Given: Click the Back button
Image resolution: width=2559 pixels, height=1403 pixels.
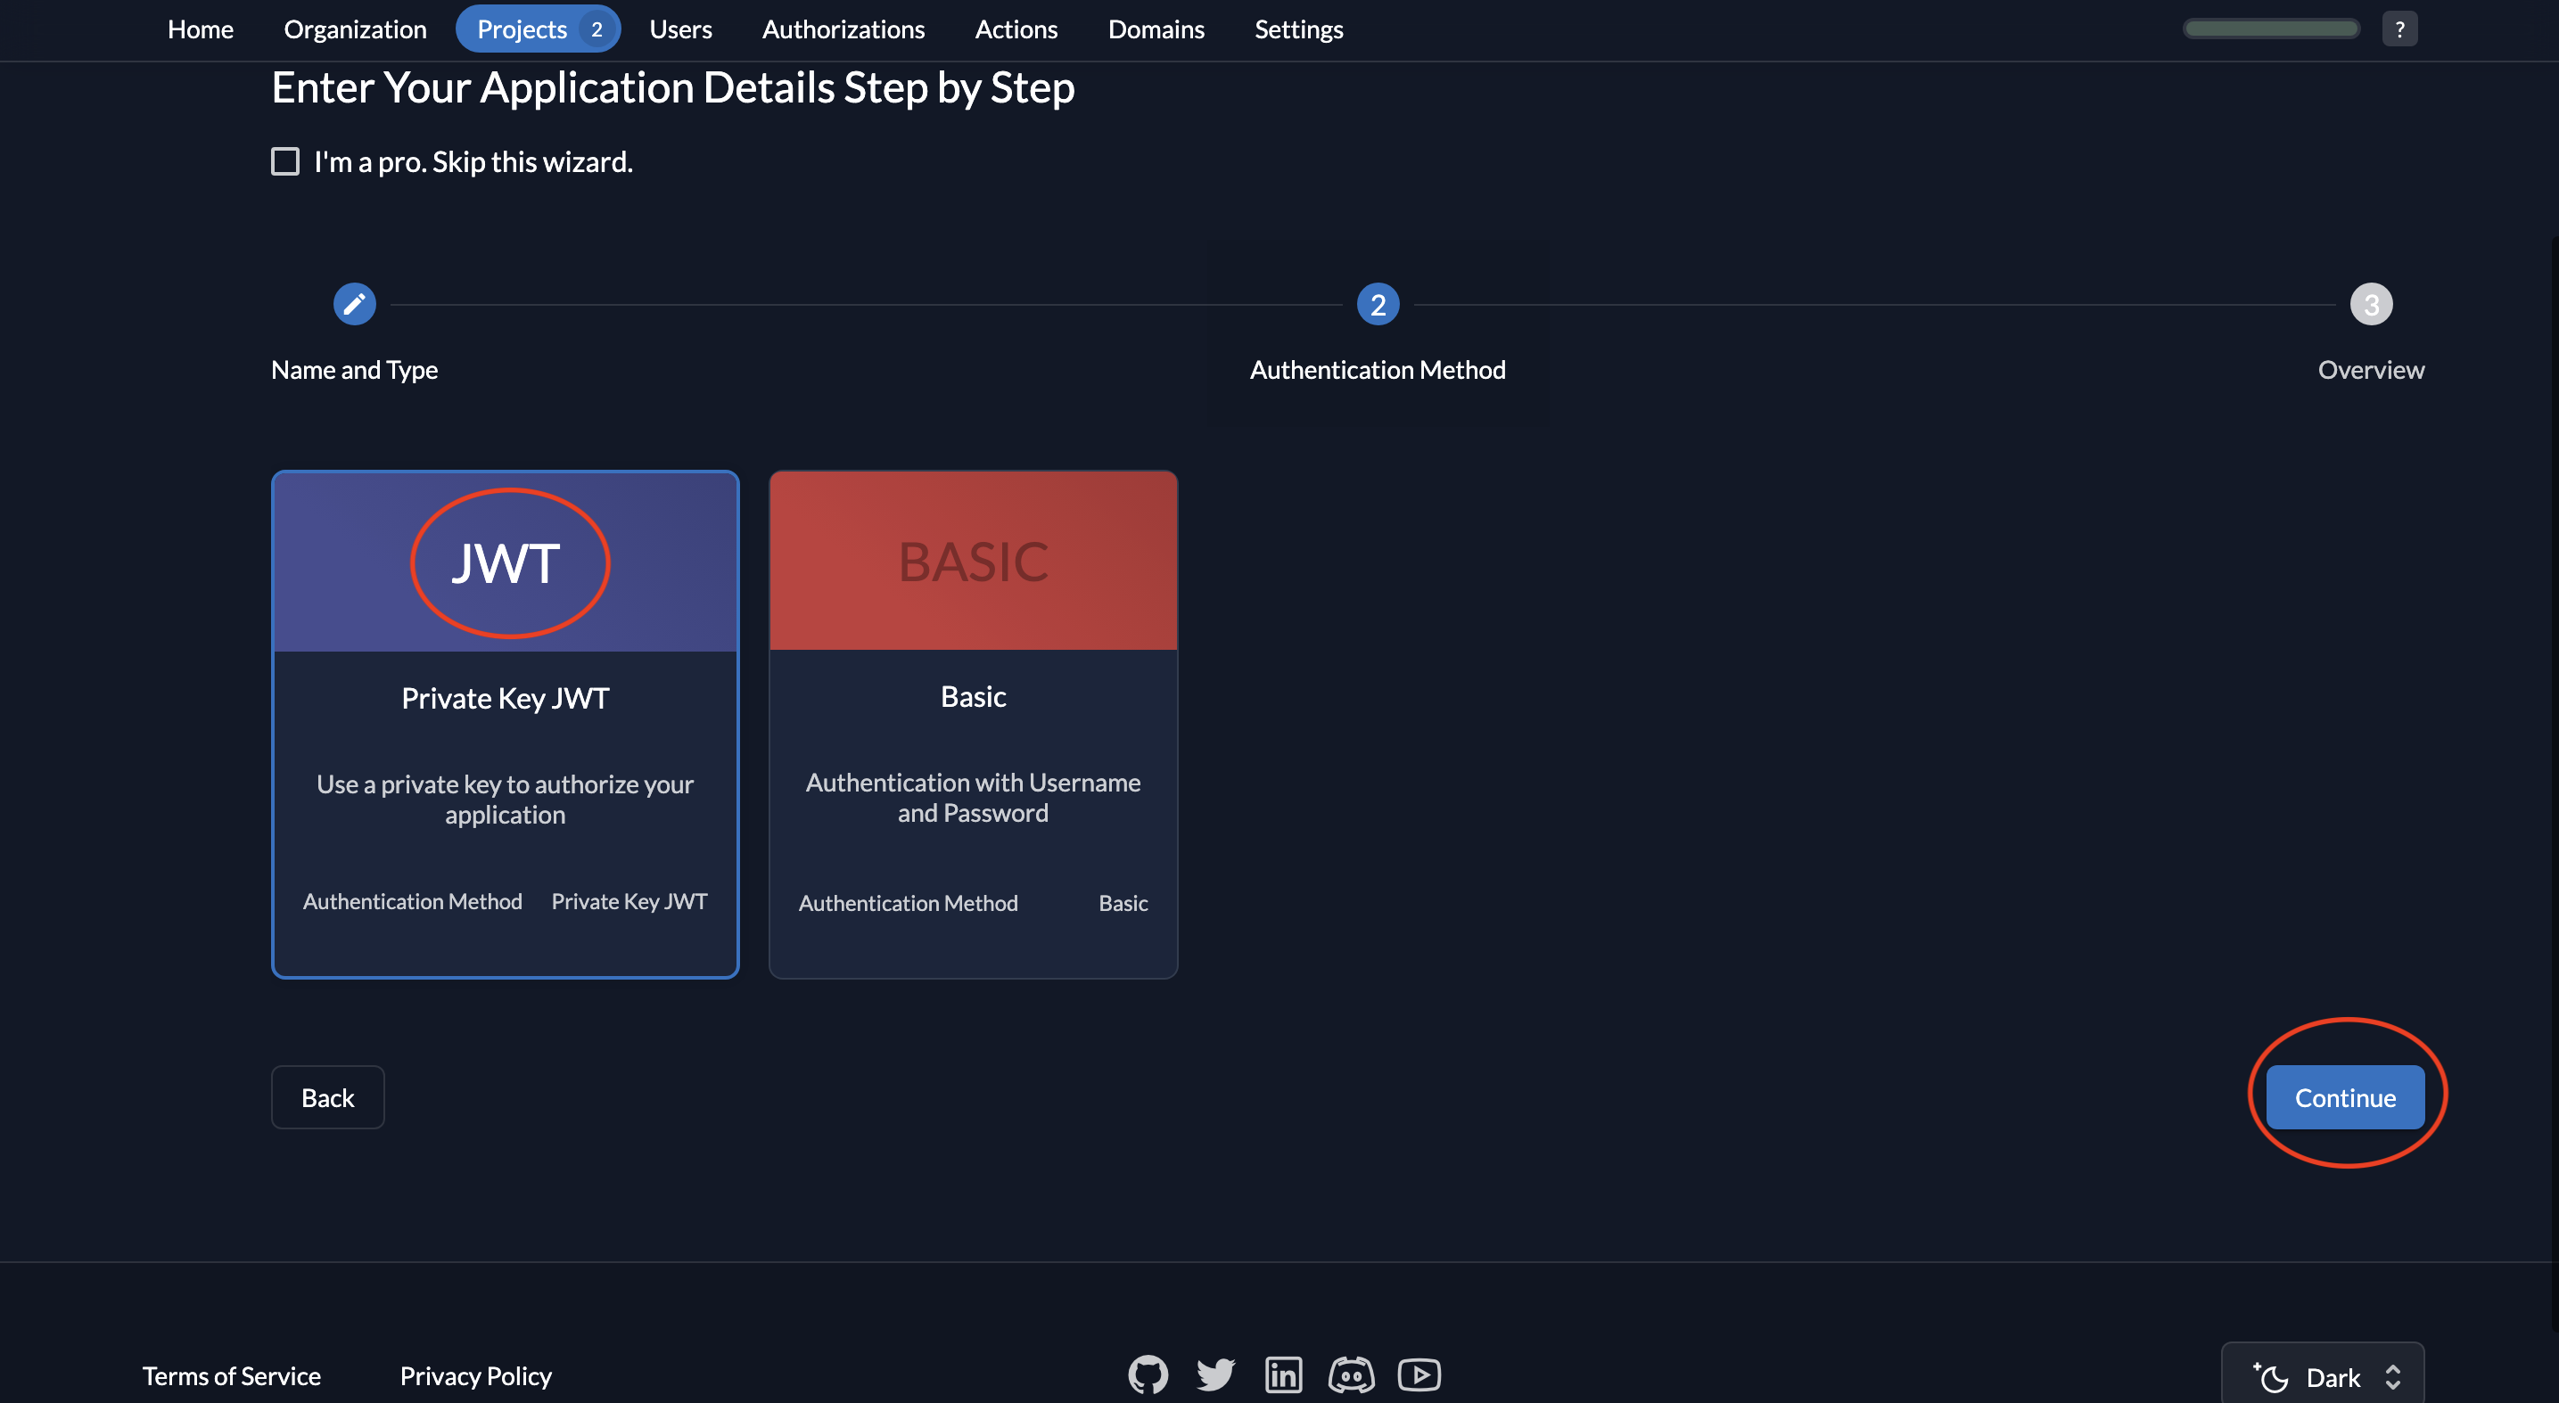Looking at the screenshot, I should coord(327,1097).
